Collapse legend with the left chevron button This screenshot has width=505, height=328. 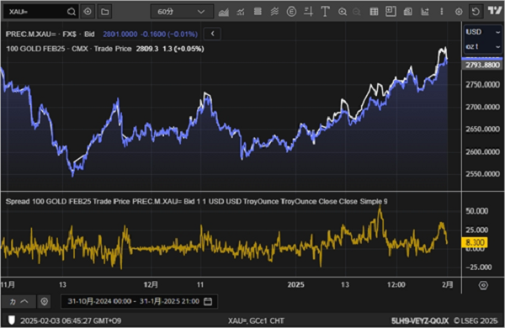(x=212, y=34)
